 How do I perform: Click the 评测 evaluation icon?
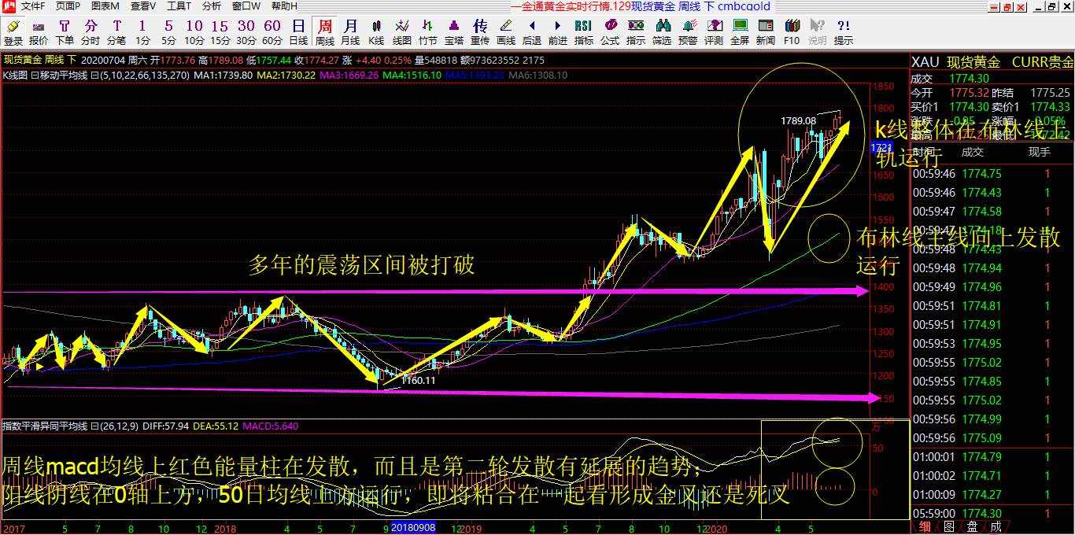[714, 32]
